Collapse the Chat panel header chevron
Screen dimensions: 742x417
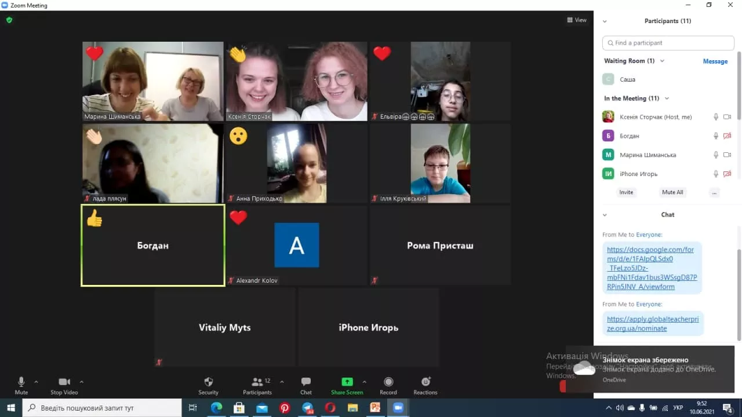coord(605,215)
